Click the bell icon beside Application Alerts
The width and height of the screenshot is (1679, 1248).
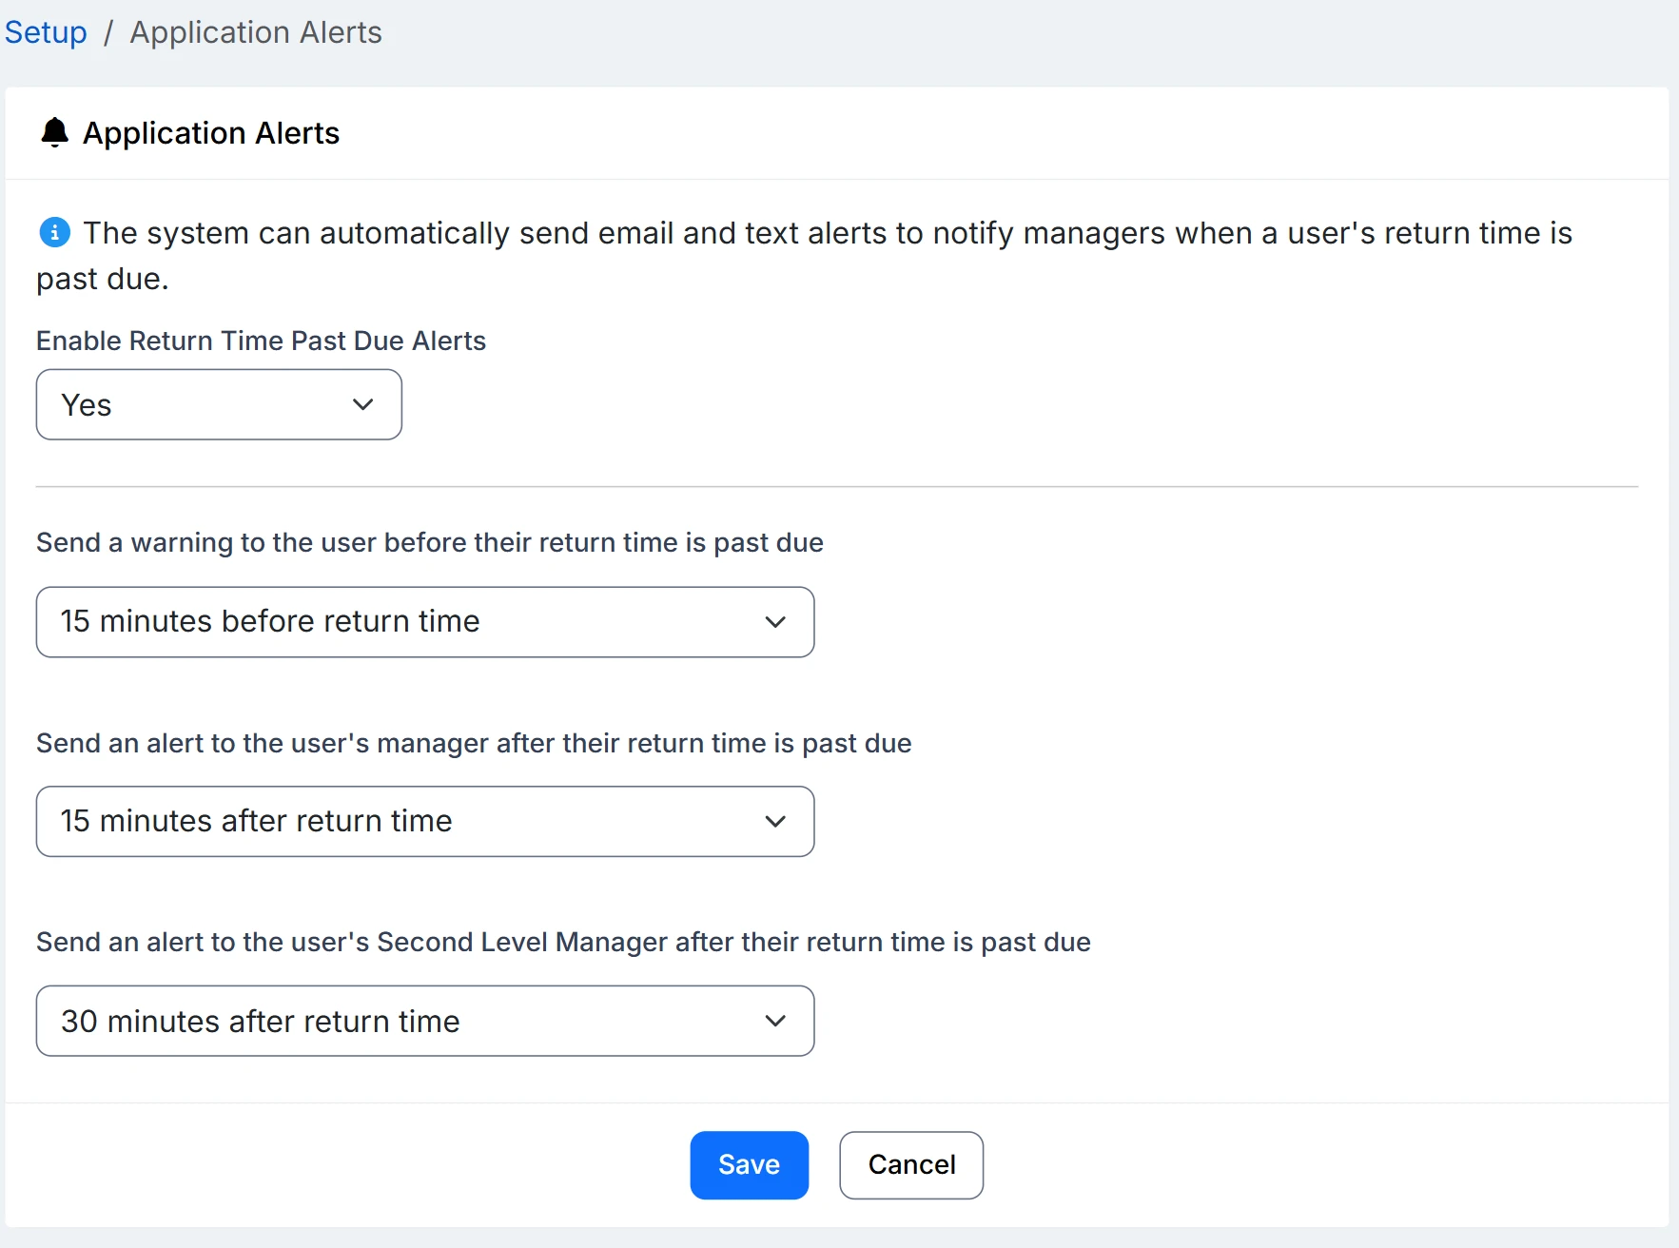[x=55, y=132]
